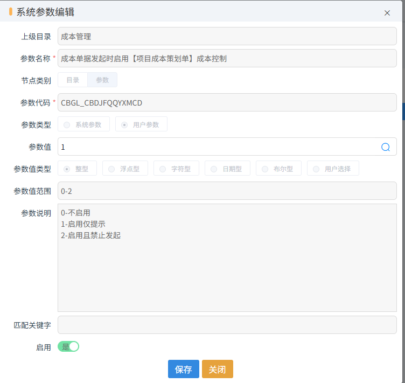
Task: Click the search icon in 参数值 field
Action: point(386,147)
